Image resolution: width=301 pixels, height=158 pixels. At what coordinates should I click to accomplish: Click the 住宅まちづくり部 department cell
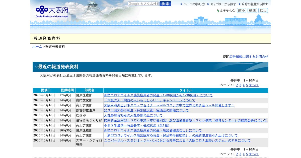click(x=90, y=120)
